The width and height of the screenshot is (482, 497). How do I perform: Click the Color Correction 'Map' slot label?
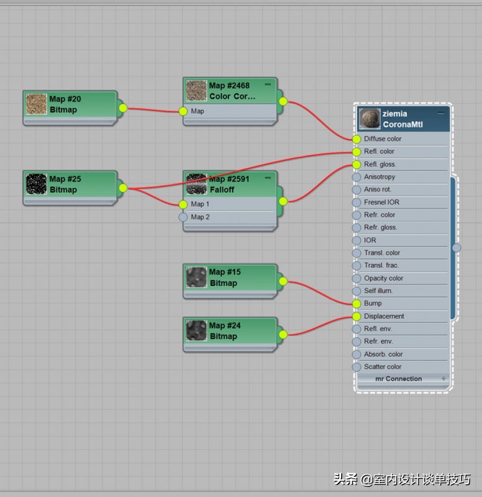198,111
